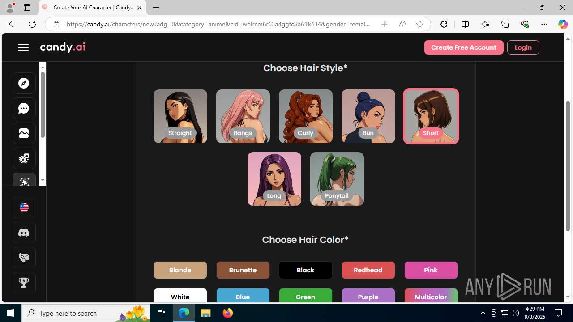Open Edge tab actions menu icon
This screenshot has height=322, width=573.
coord(27,8)
